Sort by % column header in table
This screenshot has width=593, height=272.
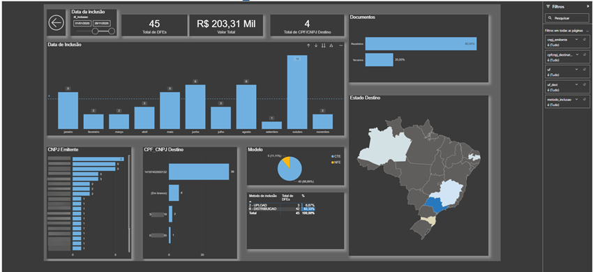point(303,195)
